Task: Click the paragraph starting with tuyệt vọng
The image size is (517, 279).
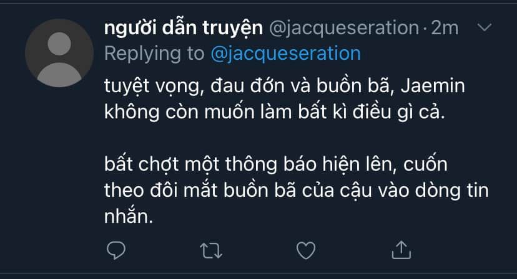Action: (285, 99)
